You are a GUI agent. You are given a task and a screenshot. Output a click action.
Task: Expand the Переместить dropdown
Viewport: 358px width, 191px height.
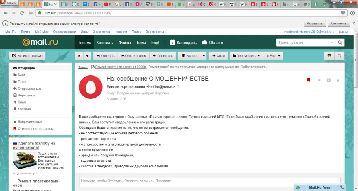tap(246, 56)
